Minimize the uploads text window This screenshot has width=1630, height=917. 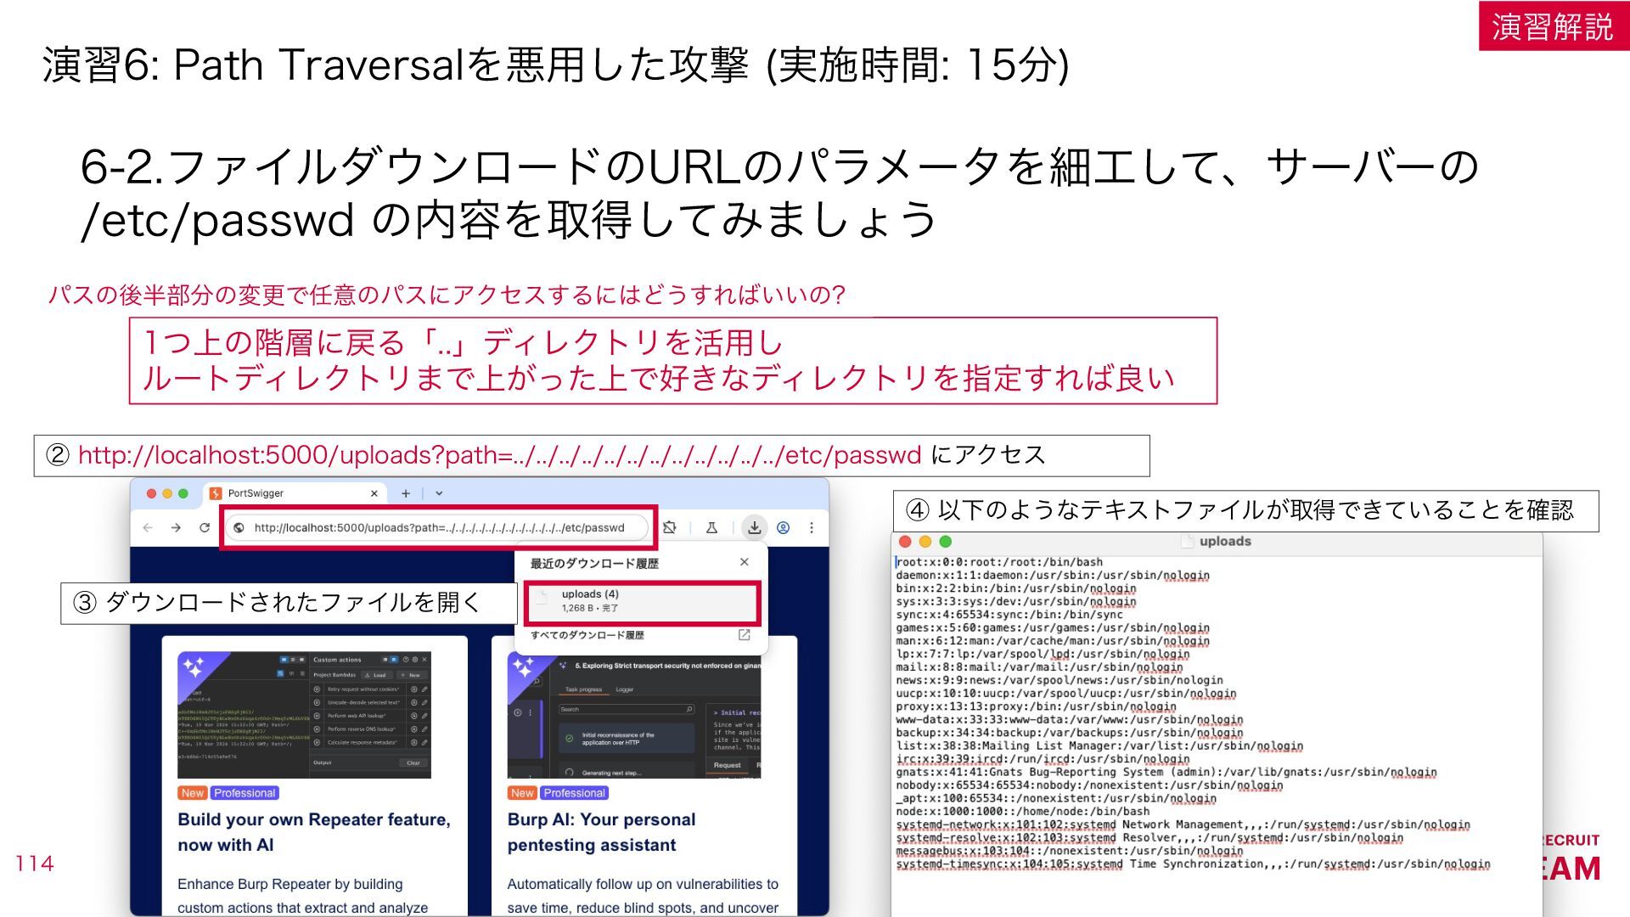click(x=925, y=542)
